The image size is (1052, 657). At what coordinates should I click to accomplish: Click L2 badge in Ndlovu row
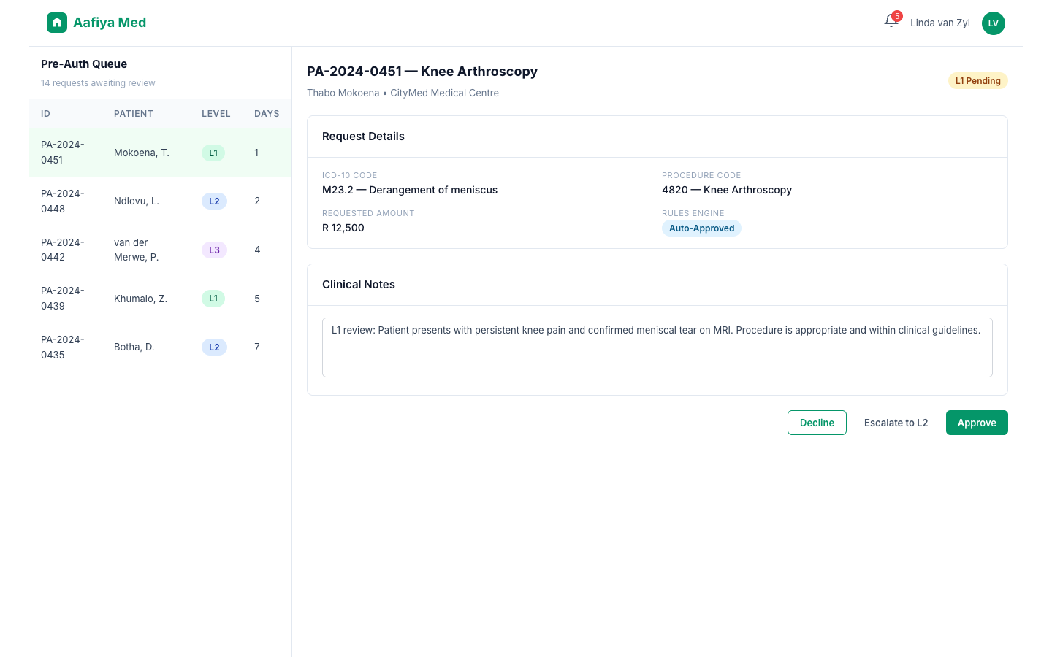point(214,201)
